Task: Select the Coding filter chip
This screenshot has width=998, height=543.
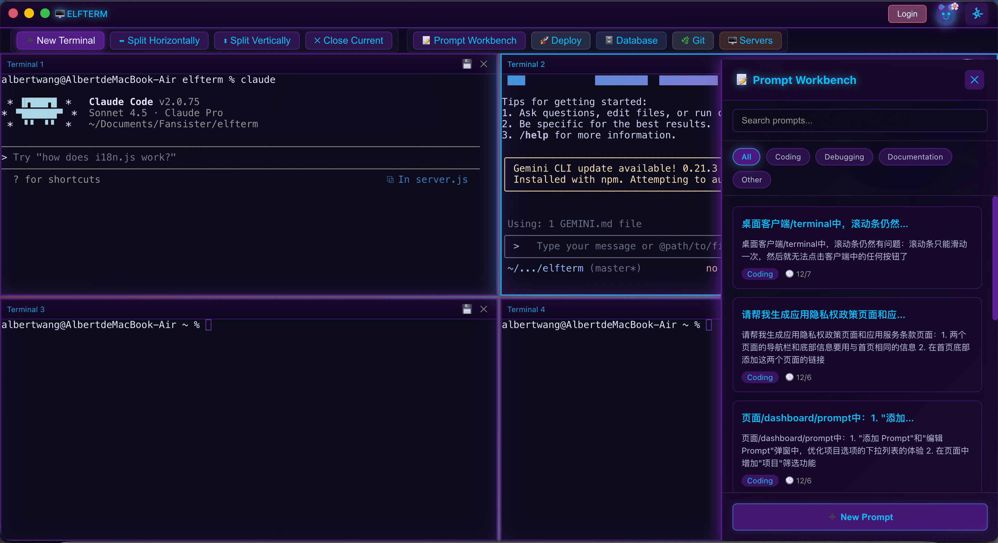Action: [788, 157]
